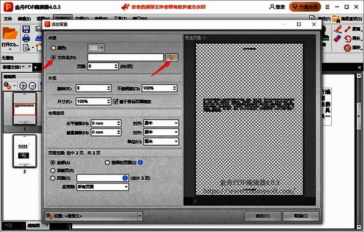
Task: Select the 面积 area measuring tool
Action: 353,47
